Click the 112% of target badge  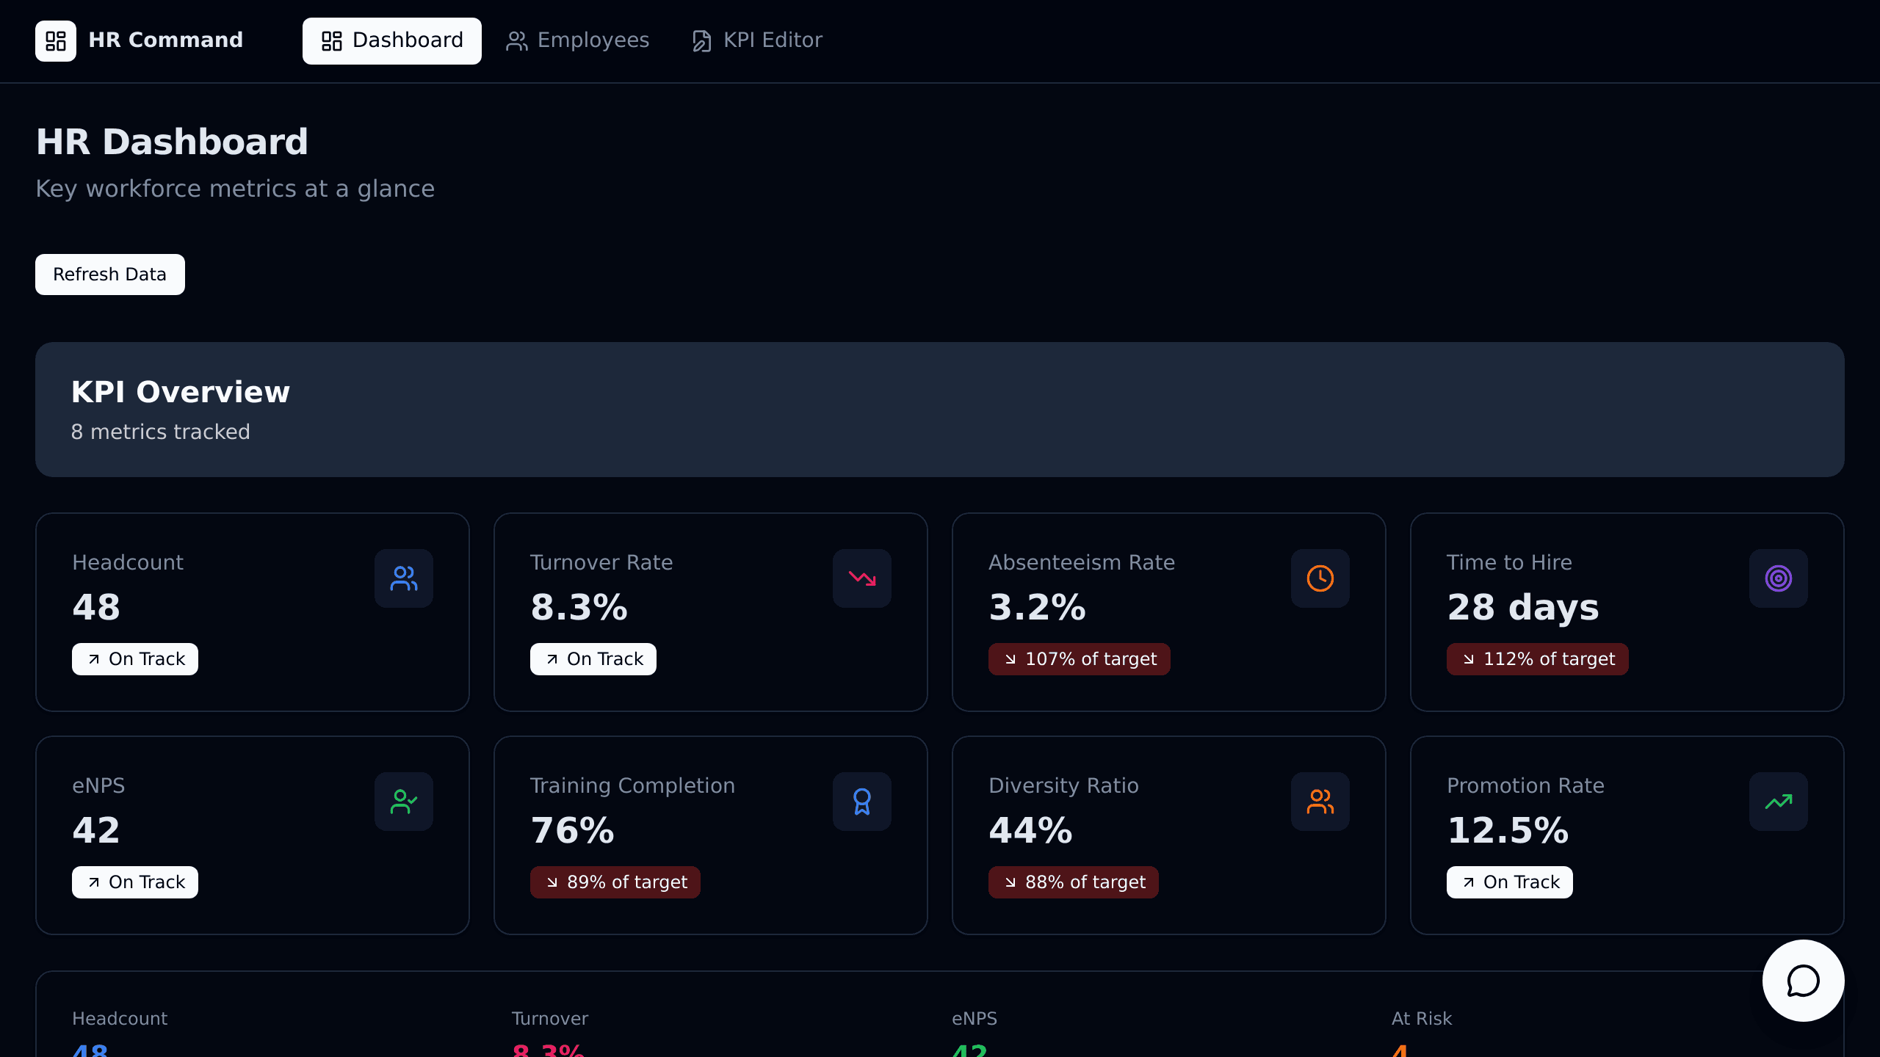click(1538, 659)
